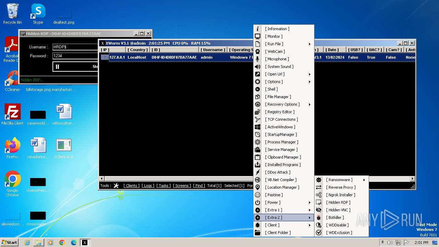439x247 pixels.
Task: Click the File Manager icon
Action: point(258,97)
